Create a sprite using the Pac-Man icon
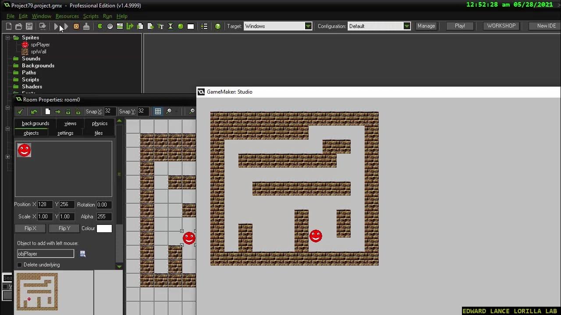This screenshot has width=561, height=315. pyautogui.click(x=100, y=26)
